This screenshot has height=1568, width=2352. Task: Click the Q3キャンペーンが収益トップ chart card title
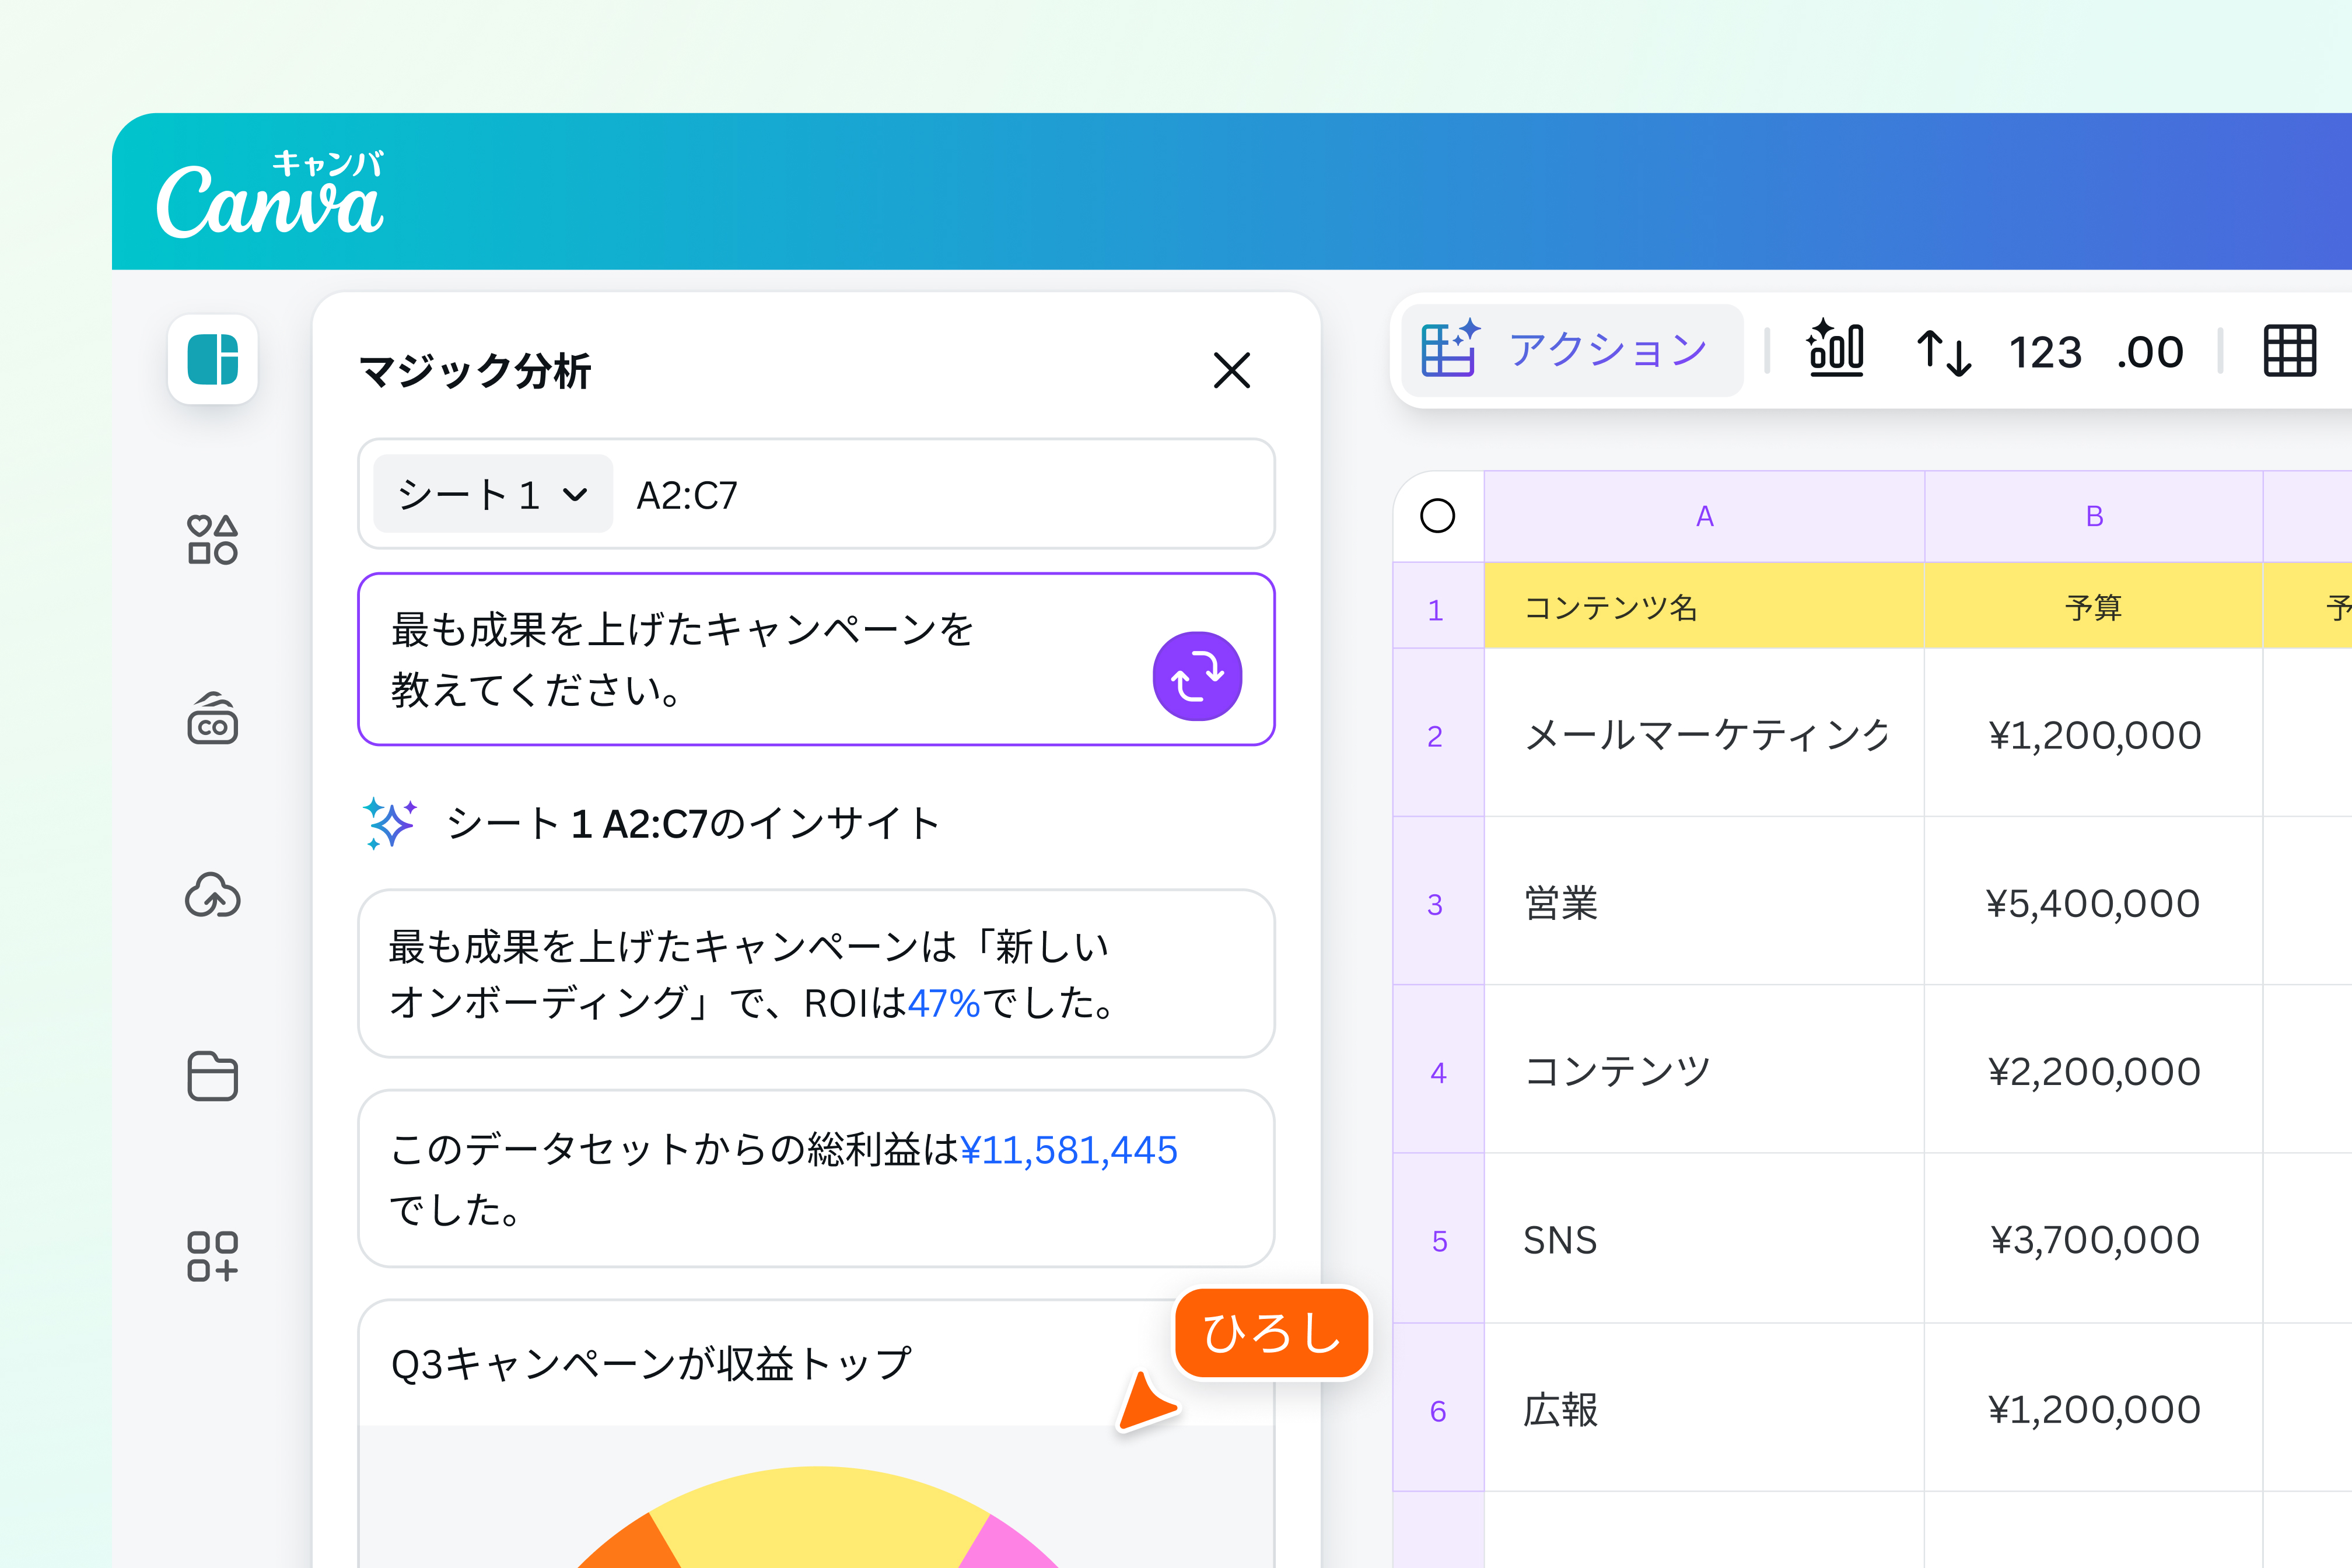651,1364
